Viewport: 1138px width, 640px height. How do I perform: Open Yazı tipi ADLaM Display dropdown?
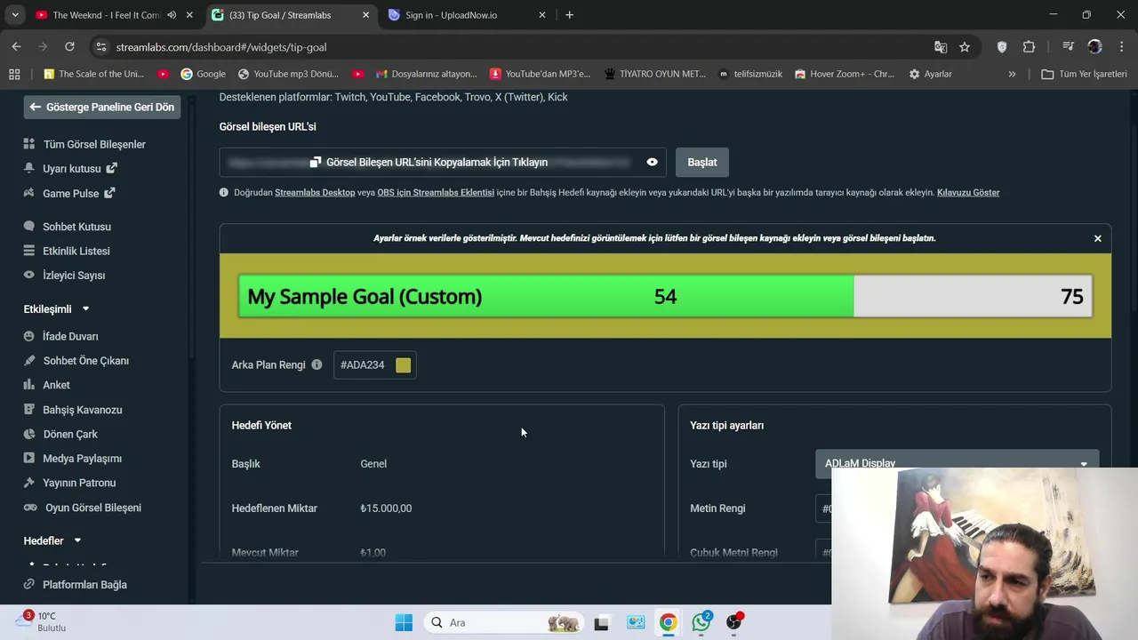click(x=957, y=463)
